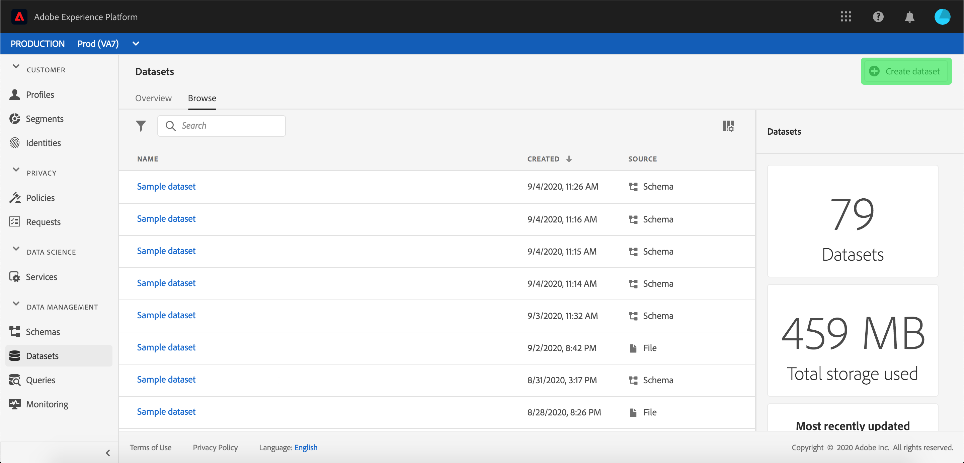Click the dataset Search field
Image resolution: width=964 pixels, height=463 pixels.
(228, 126)
